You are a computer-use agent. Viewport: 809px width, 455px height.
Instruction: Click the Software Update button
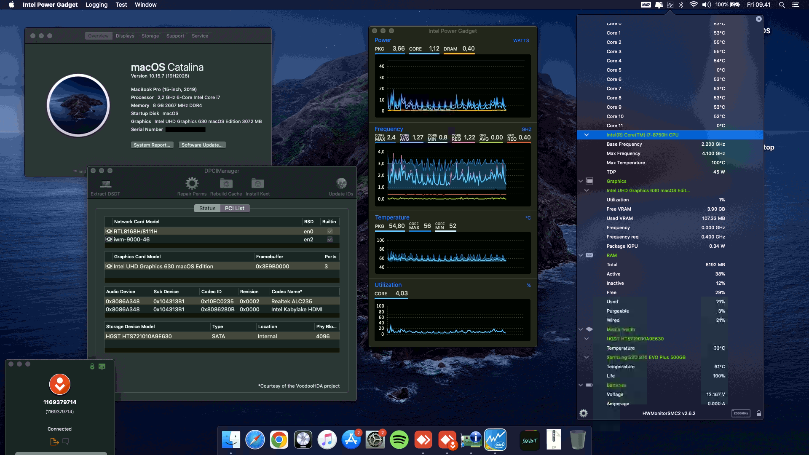(x=202, y=145)
